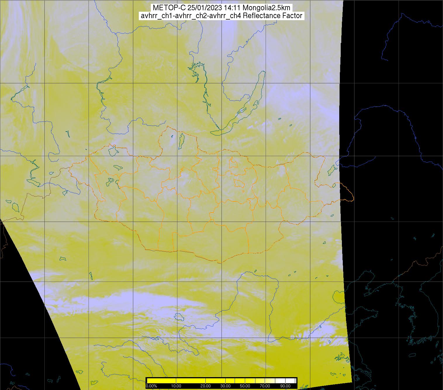Click the '90.00' colorbar label

(x=285, y=386)
